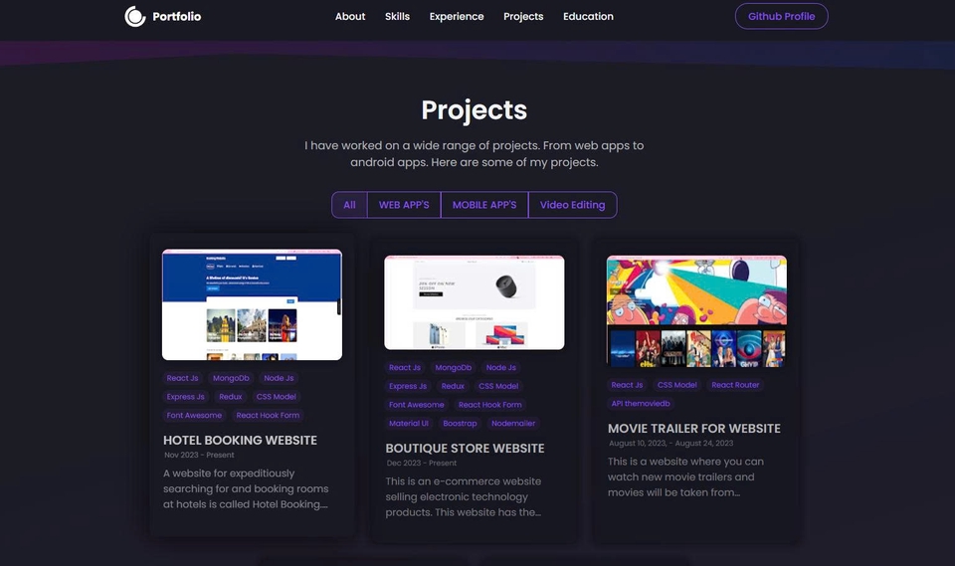Viewport: 955px width, 566px height.
Task: Click the MOVIE TRAILER FOR WEBSITE title
Action: click(693, 429)
